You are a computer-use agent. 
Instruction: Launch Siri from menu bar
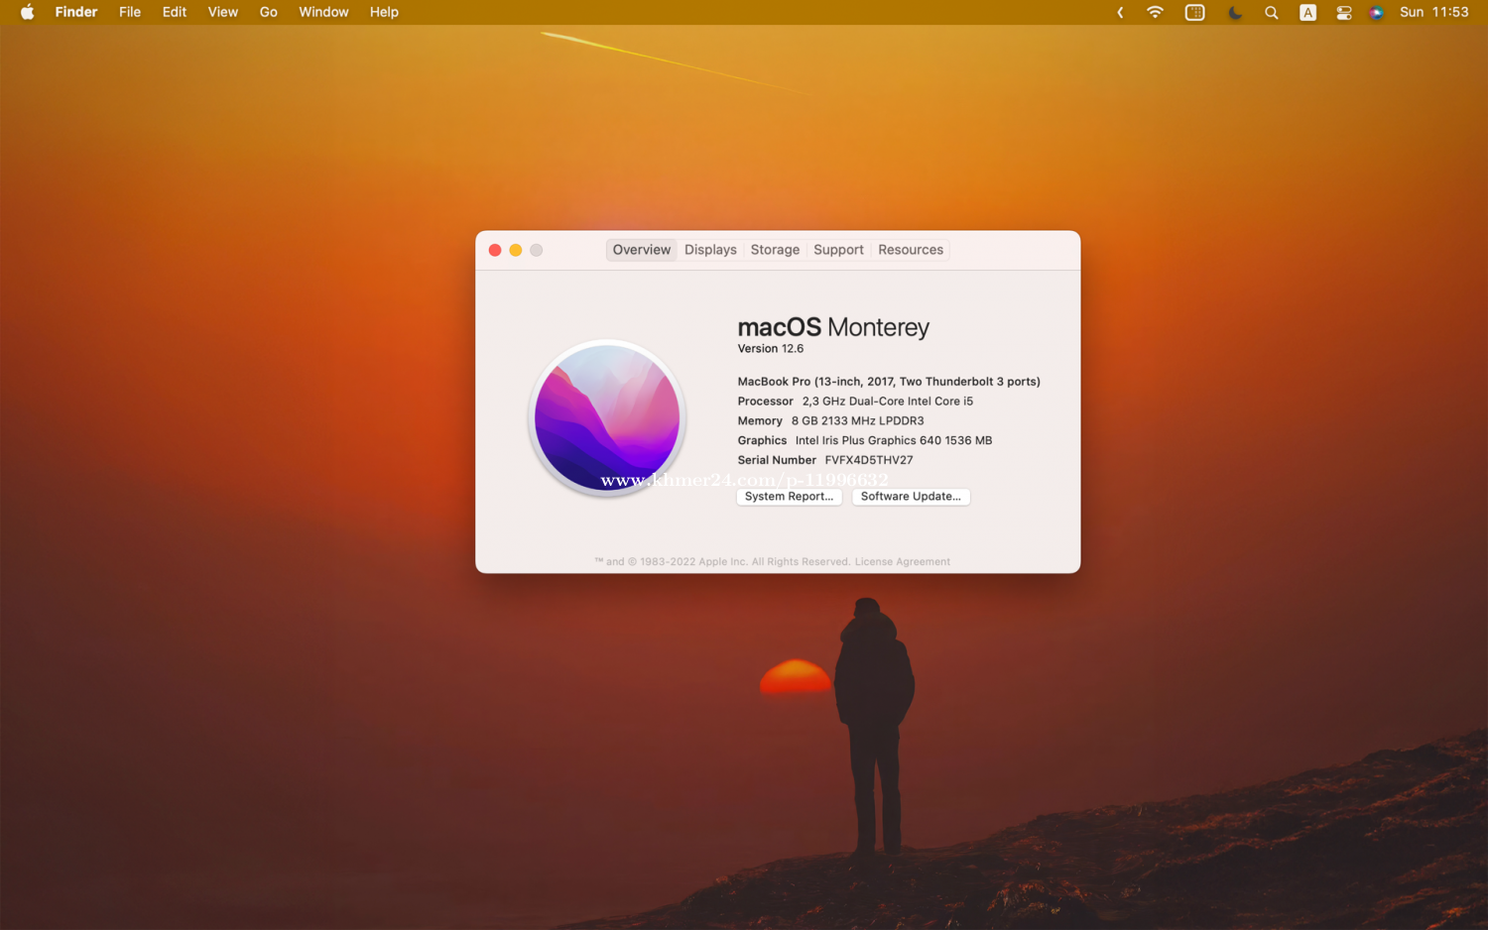(1376, 13)
